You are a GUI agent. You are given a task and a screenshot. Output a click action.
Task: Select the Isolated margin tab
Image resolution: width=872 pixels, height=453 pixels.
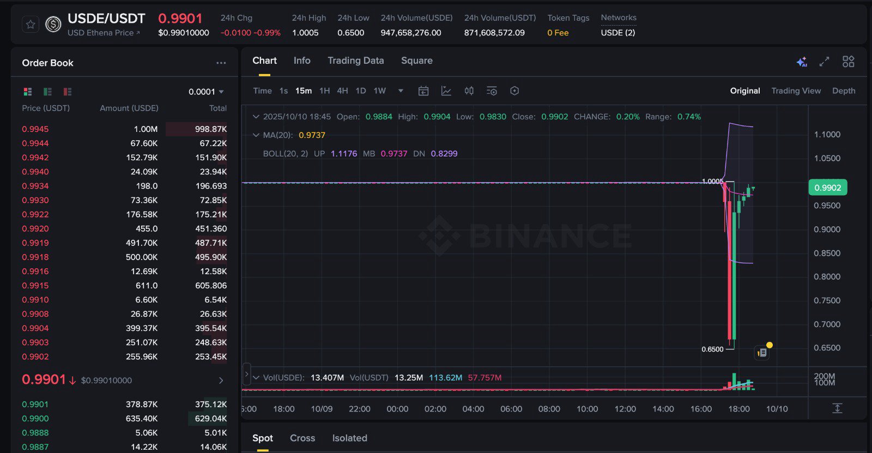[350, 438]
